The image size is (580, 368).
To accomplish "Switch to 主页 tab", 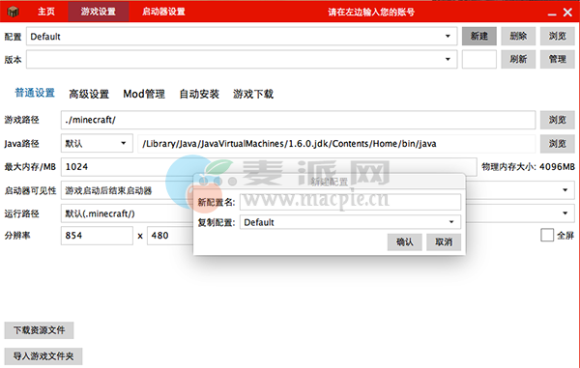I will [x=46, y=12].
